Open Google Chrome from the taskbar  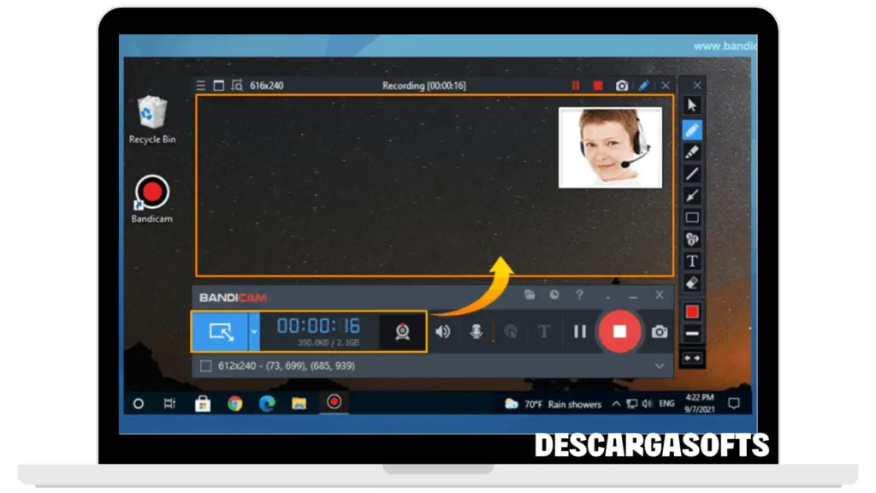(x=235, y=403)
